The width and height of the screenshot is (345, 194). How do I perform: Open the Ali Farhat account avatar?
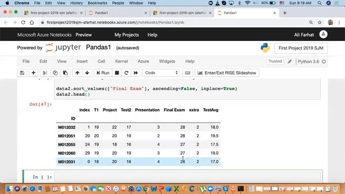tap(323, 34)
